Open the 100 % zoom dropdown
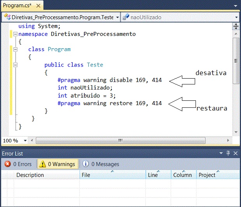This screenshot has height=207, width=241. click(25, 140)
